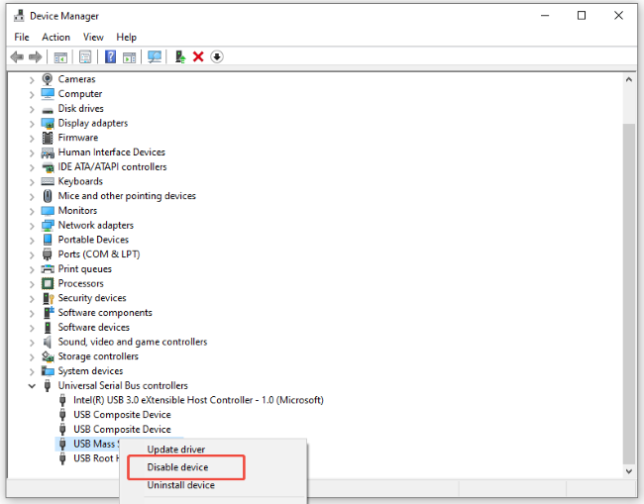Open the View menu
Screen dimensions: 644x504
coord(93,37)
